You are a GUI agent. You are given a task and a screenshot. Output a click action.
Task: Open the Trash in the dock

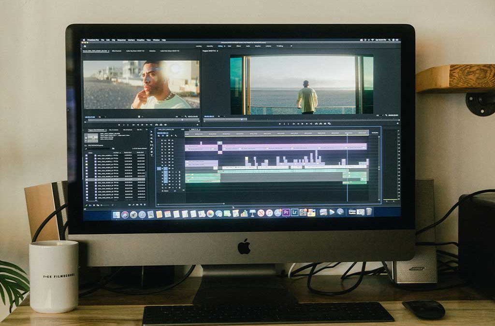(369, 212)
